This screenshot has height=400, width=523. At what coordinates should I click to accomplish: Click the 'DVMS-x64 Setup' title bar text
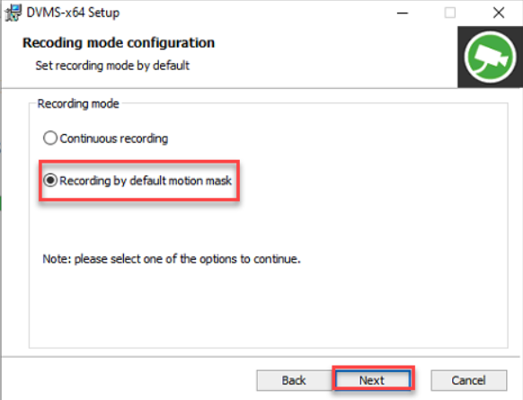73,13
